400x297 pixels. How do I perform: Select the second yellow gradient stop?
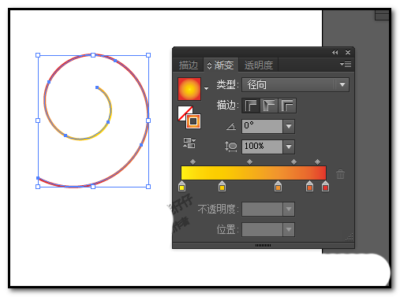click(x=222, y=186)
